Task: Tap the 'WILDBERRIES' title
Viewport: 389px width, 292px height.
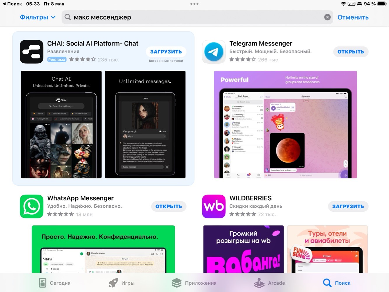Action: pyautogui.click(x=250, y=198)
